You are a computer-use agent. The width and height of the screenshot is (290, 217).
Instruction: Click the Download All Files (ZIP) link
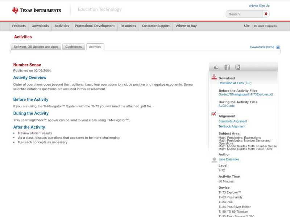[x=235, y=83]
